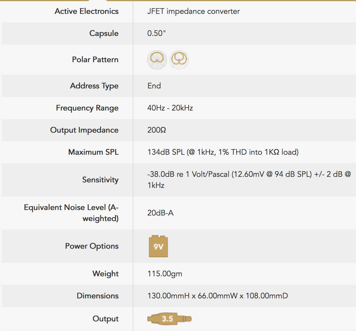Select the -38.0dB sensitivity specification text
The height and width of the screenshot is (331, 356).
click(249, 180)
